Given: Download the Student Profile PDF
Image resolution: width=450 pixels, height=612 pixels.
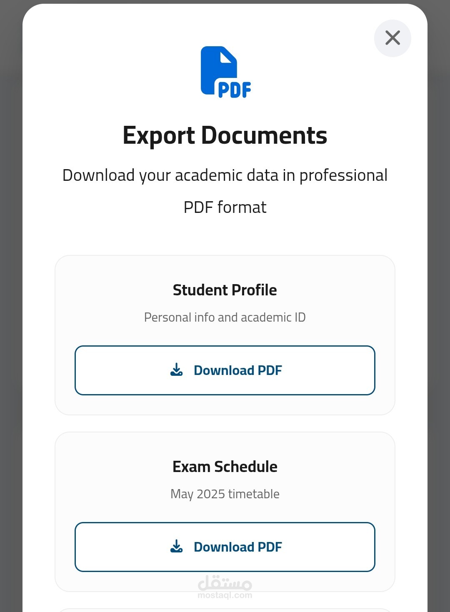Looking at the screenshot, I should click(x=225, y=370).
